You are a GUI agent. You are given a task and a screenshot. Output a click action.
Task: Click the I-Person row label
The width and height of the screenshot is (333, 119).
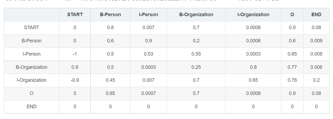(31, 54)
